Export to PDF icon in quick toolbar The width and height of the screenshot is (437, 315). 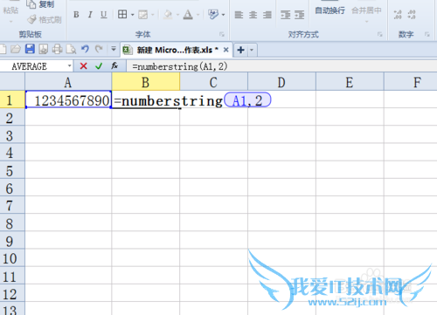(44, 49)
